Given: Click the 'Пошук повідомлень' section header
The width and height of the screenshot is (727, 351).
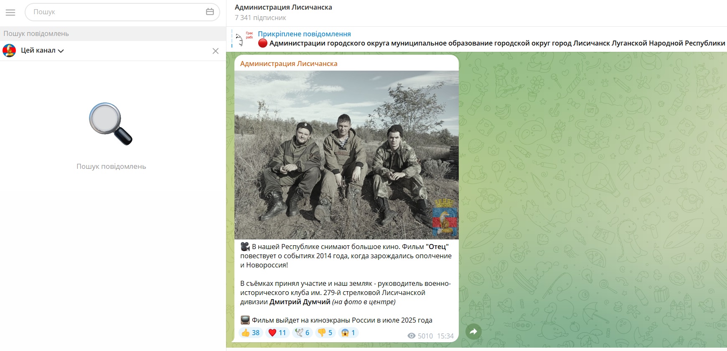Looking at the screenshot, I should [113, 34].
